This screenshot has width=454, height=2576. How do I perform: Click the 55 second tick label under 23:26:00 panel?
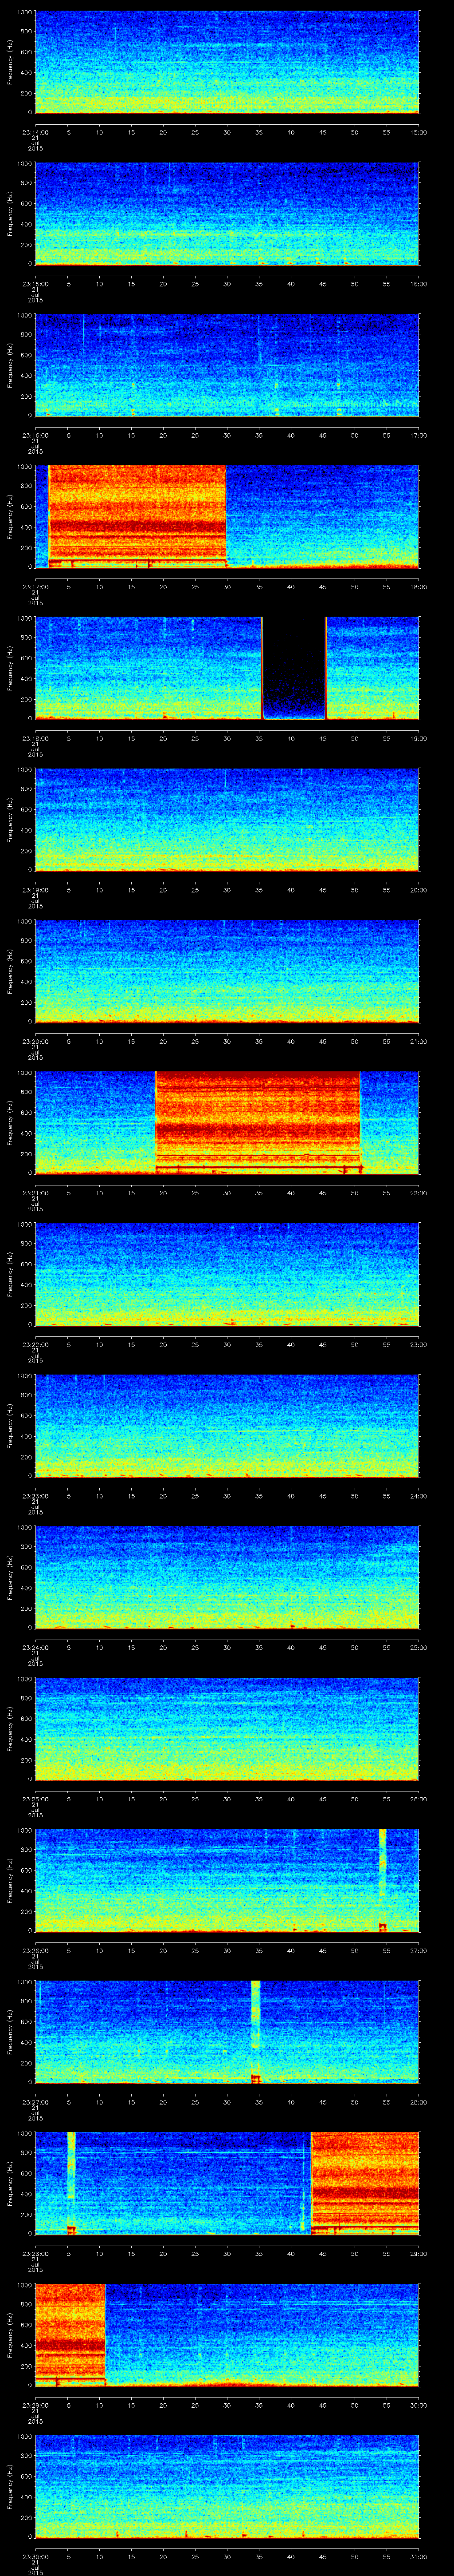point(387,1950)
